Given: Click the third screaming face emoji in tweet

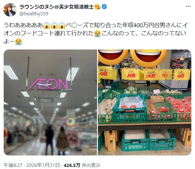Looking at the screenshot, I should [x=62, y=25].
